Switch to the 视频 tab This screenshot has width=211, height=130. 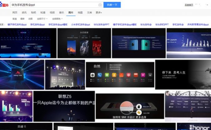tap(52, 12)
